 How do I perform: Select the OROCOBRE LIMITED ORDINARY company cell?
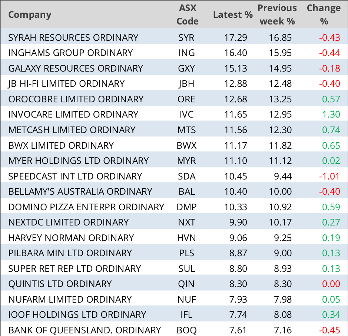pyautogui.click(x=76, y=99)
